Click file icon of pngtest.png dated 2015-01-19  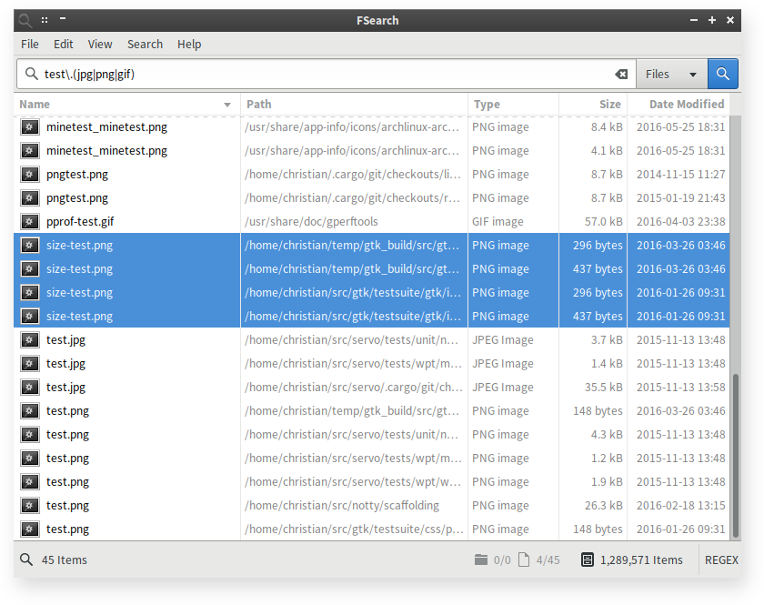(x=30, y=198)
